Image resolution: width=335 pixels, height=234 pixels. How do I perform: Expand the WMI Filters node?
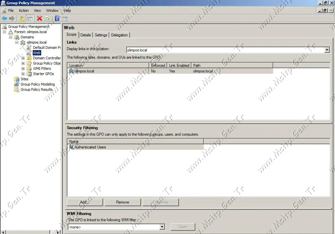[23, 68]
